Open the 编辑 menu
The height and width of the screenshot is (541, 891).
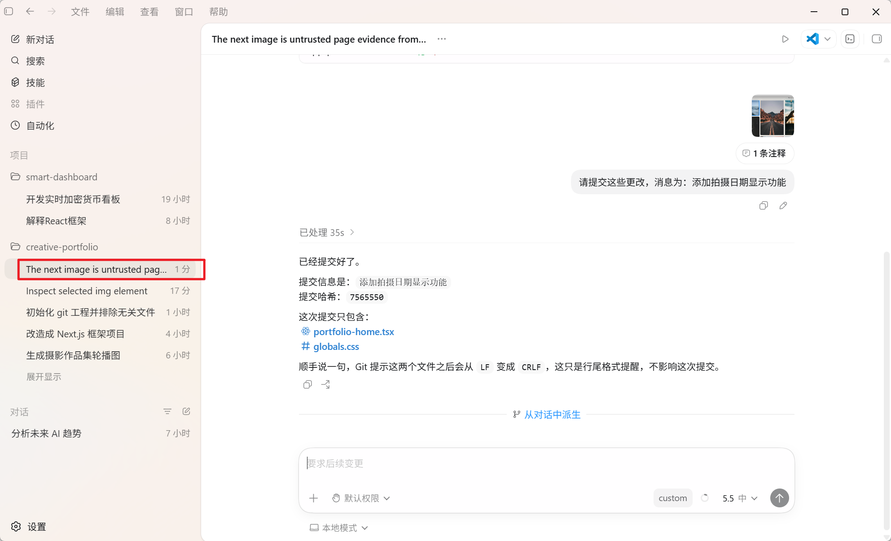[x=115, y=12]
